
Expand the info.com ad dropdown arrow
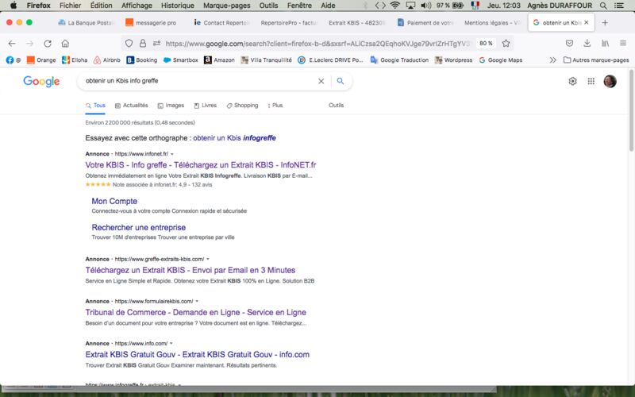pyautogui.click(x=171, y=344)
